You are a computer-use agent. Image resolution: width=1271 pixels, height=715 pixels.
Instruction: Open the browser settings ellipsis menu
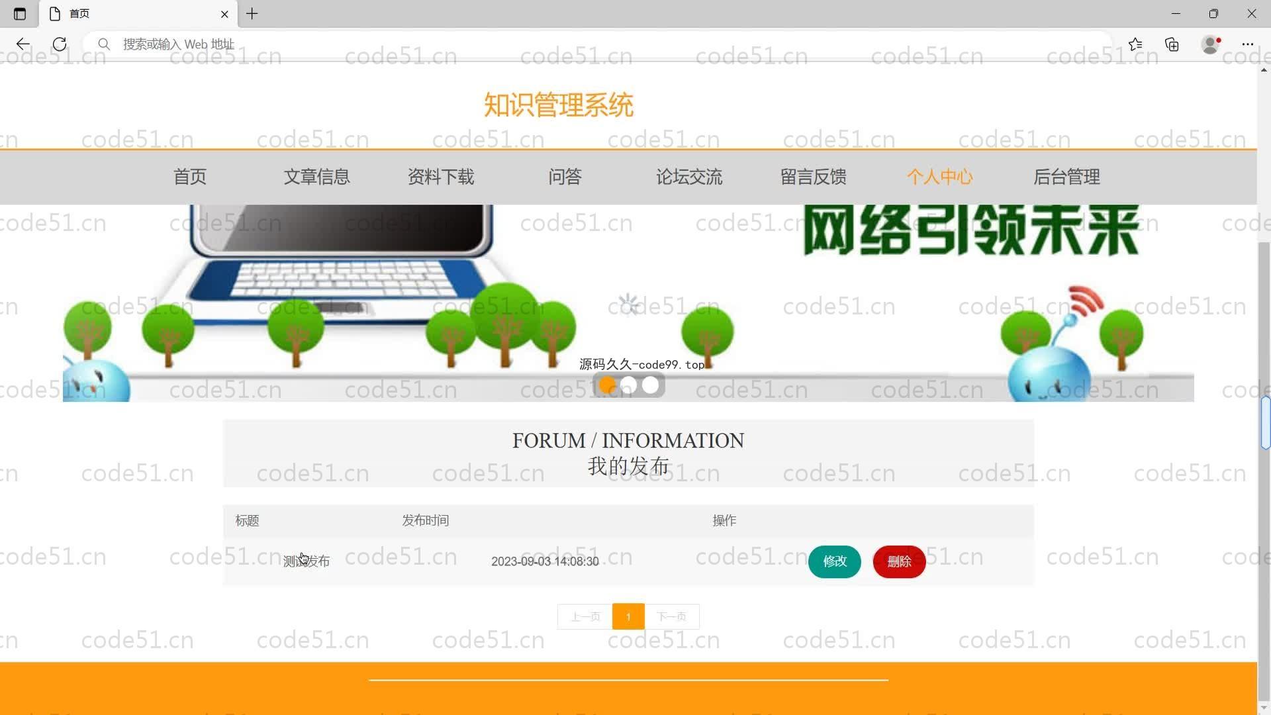coord(1248,44)
